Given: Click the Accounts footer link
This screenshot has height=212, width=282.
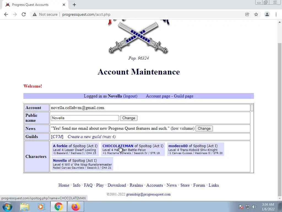Looking at the screenshot, I should [x=154, y=185].
